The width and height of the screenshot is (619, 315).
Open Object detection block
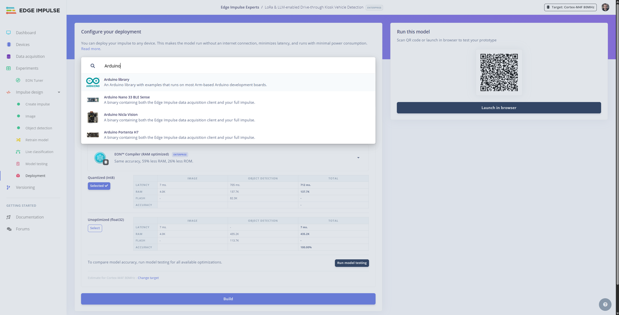point(39,128)
